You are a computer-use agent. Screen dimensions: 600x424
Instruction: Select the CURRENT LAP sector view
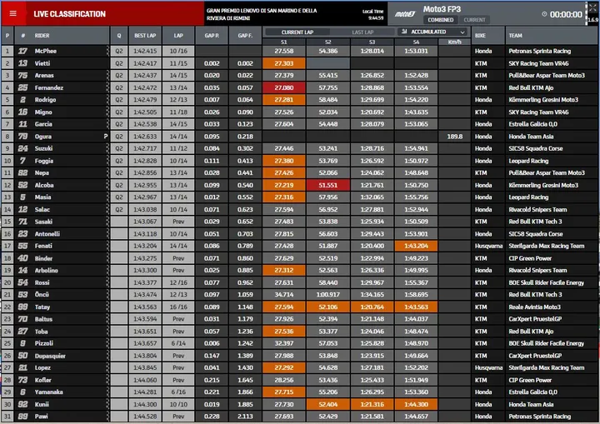pos(297,32)
